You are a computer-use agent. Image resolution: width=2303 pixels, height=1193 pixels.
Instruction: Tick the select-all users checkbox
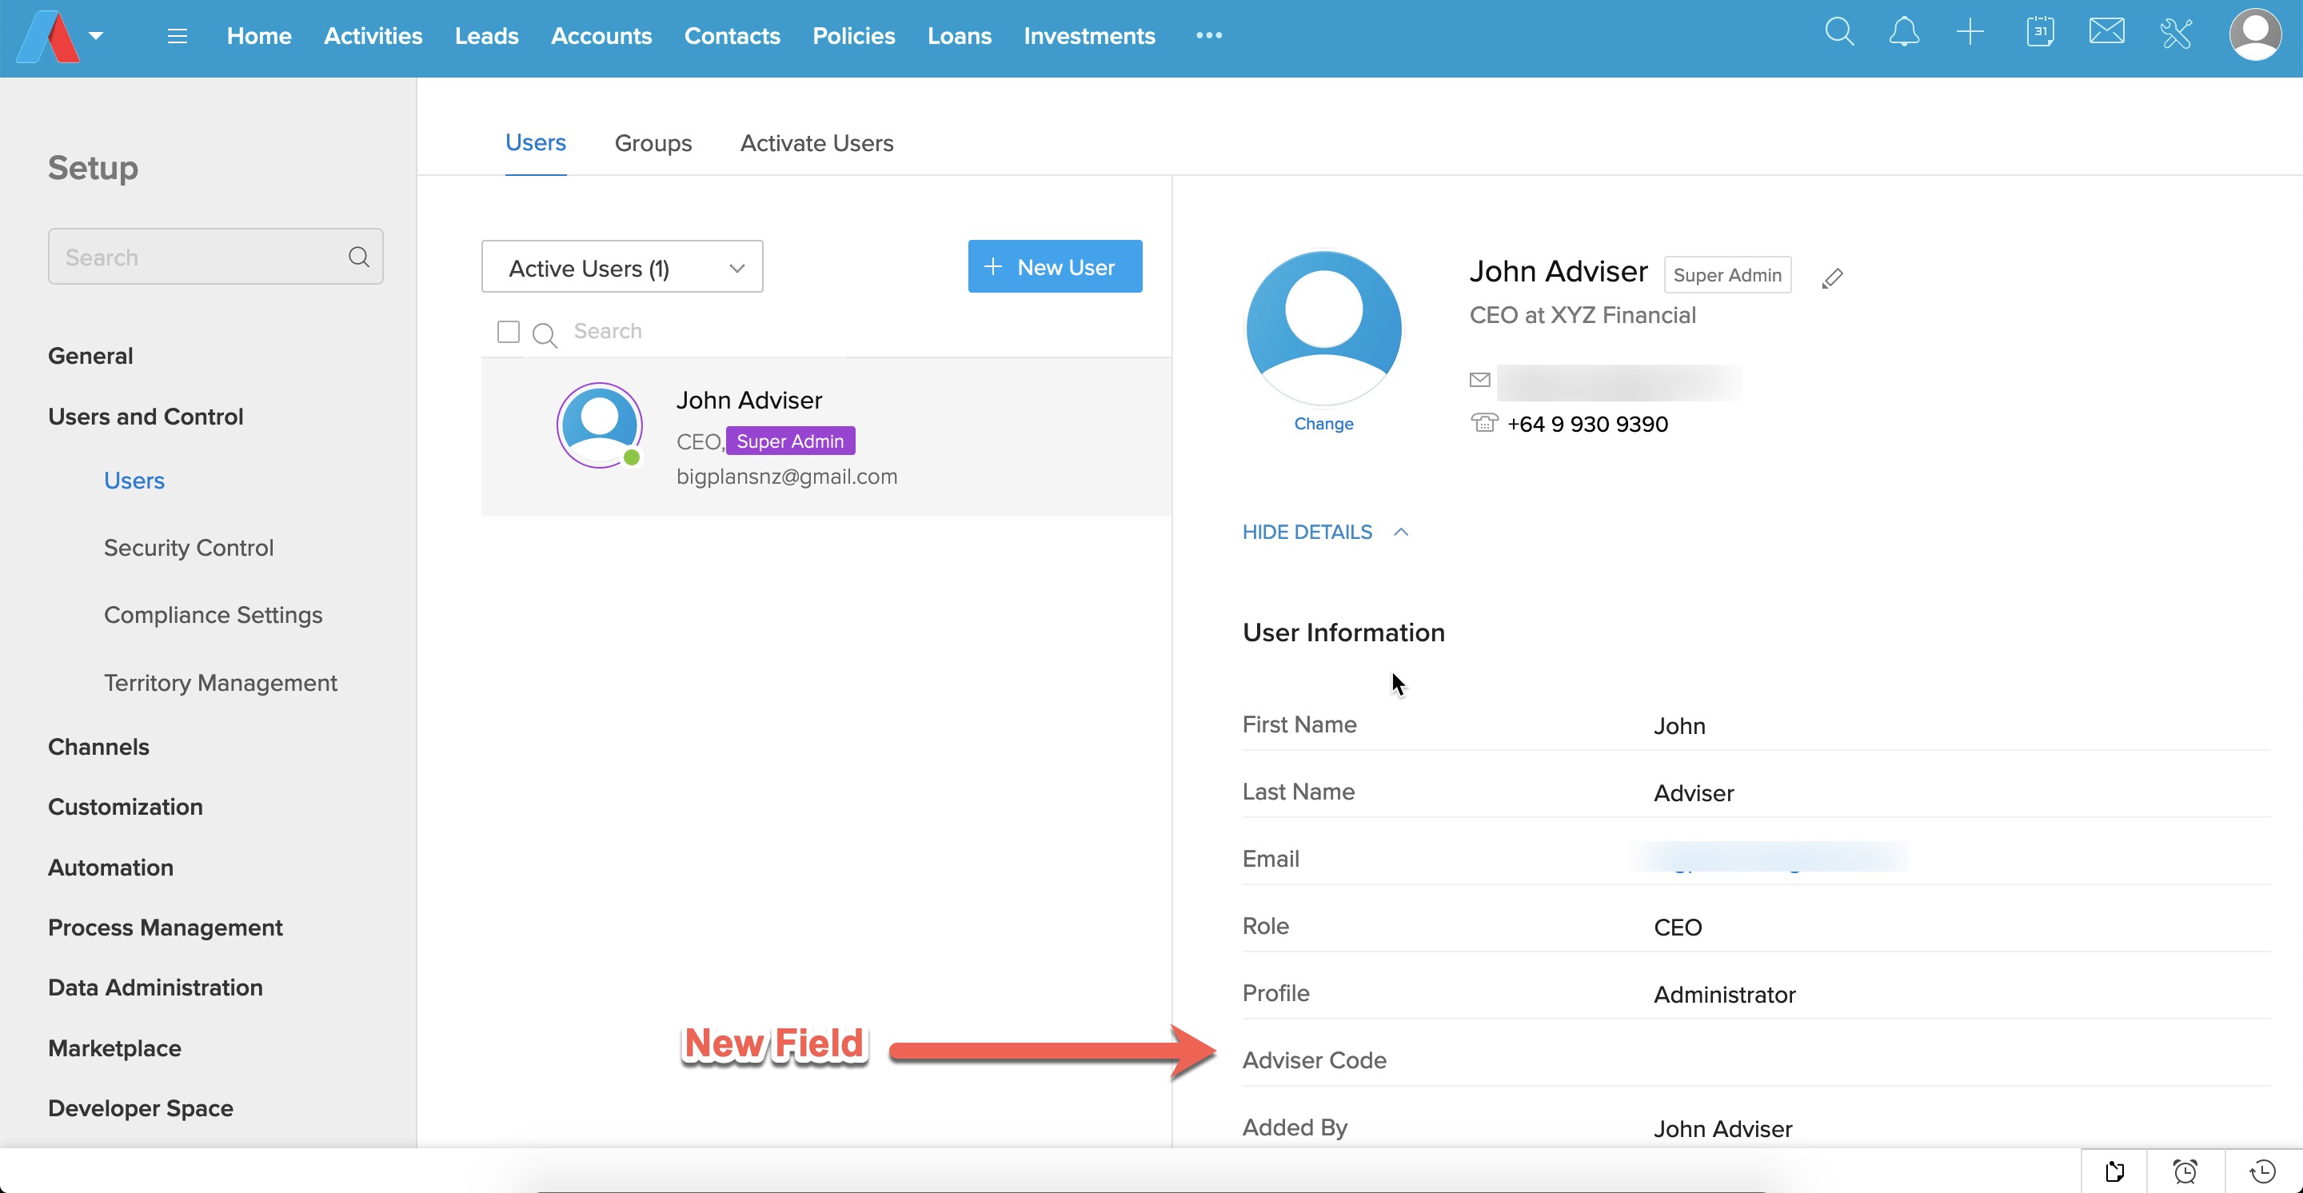(508, 332)
